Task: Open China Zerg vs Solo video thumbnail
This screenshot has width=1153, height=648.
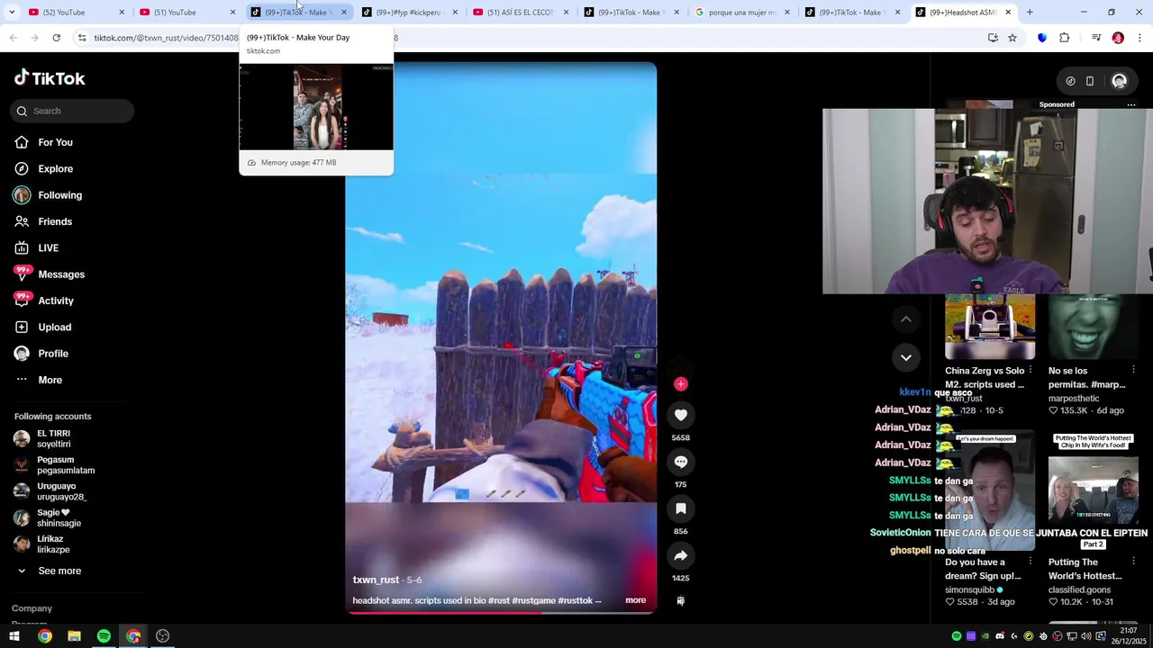Action: pos(990,327)
